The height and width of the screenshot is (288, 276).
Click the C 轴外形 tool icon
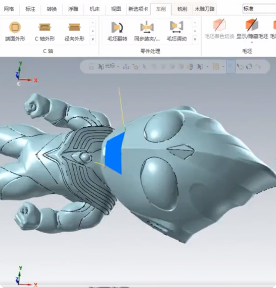point(45,28)
